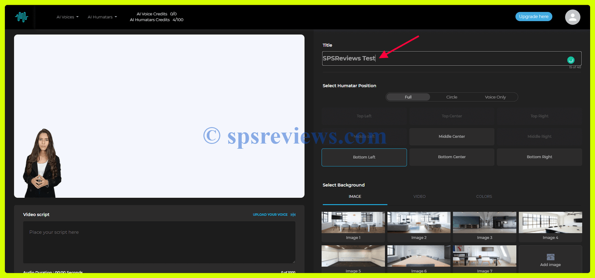Click the Upgrade here button
This screenshot has width=595, height=278.
(534, 17)
